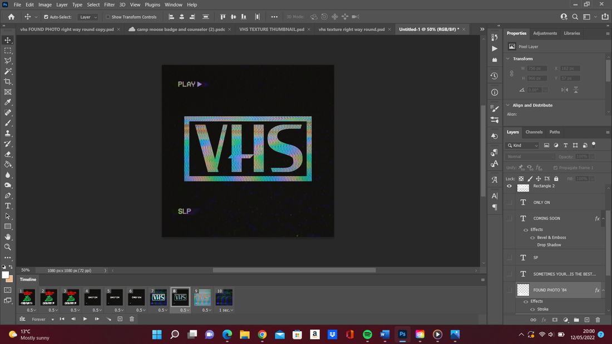Select the Rectangular Marquee tool
This screenshot has width=612, height=344.
click(x=8, y=51)
